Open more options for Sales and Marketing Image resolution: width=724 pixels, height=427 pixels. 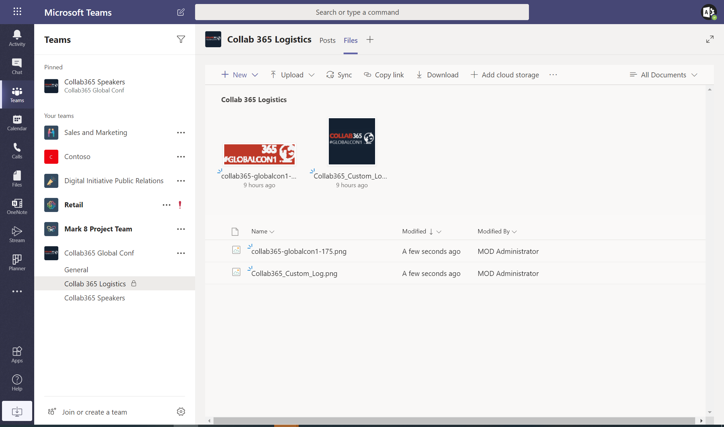click(181, 133)
